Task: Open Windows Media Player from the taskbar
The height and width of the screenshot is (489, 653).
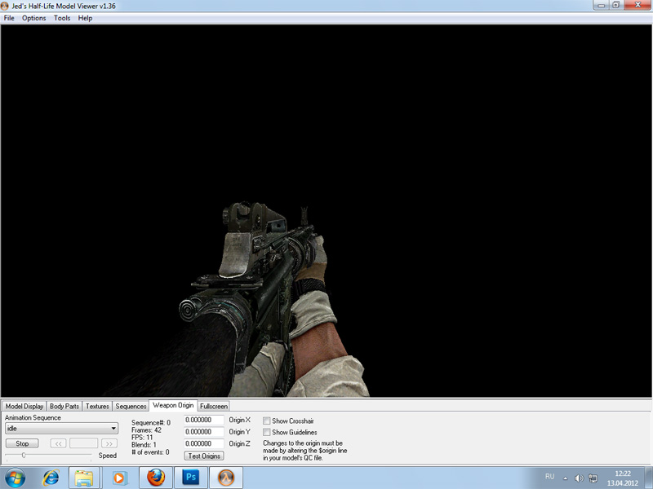Action: point(119,477)
